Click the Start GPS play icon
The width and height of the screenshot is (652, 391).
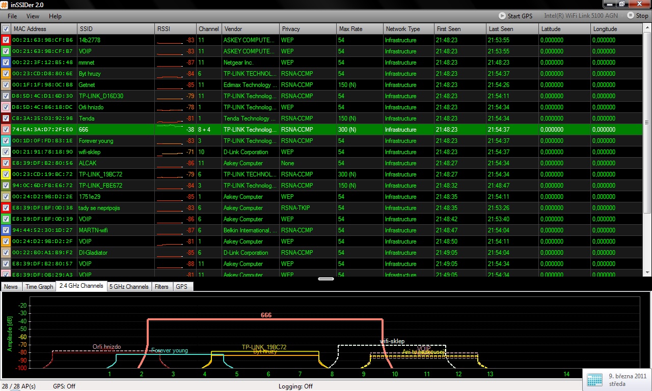click(502, 16)
